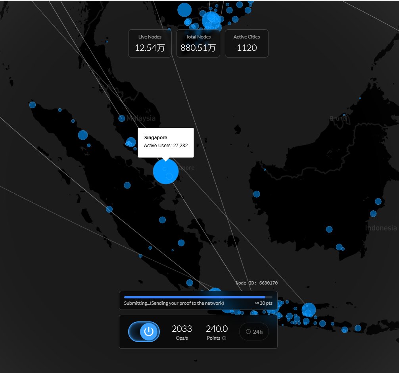Click the Total Nodes stat card
Viewport: 399px width, 373px height.
(x=198, y=43)
